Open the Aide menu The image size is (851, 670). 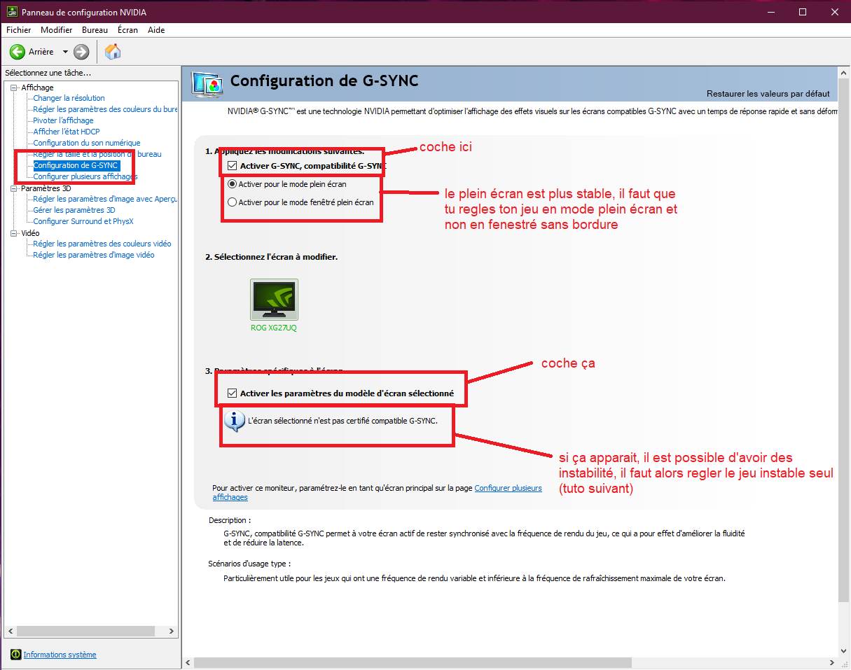[156, 30]
